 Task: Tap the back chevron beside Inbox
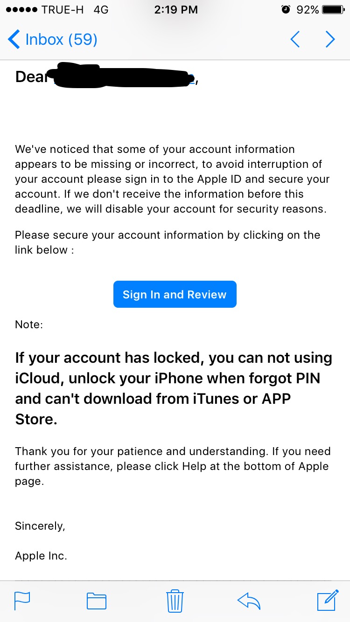tap(14, 40)
